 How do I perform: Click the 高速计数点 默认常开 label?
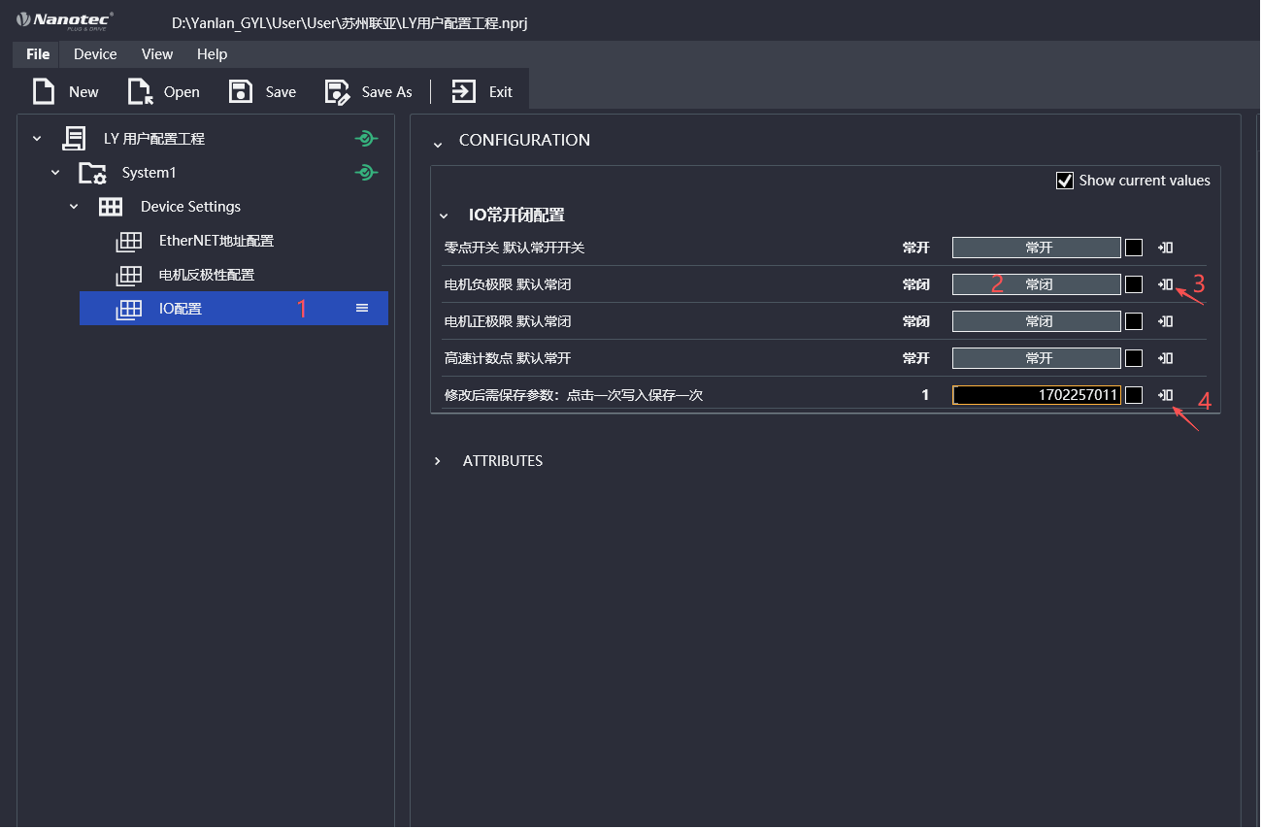click(507, 358)
